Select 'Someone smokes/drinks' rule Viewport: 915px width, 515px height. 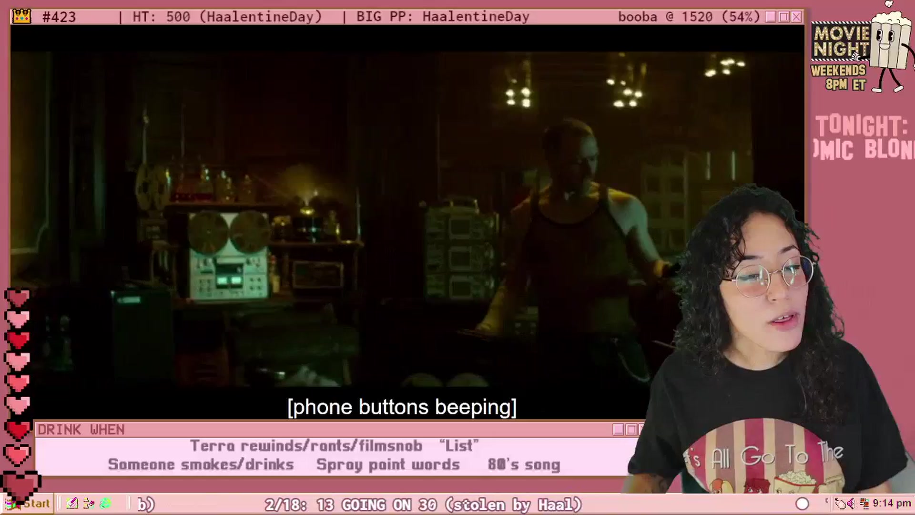(x=201, y=464)
